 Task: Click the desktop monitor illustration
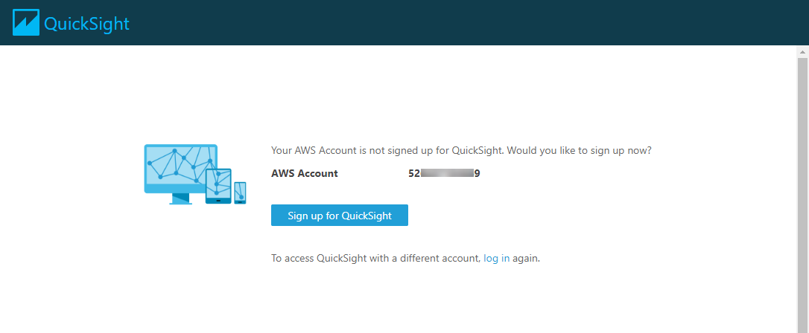coord(180,174)
